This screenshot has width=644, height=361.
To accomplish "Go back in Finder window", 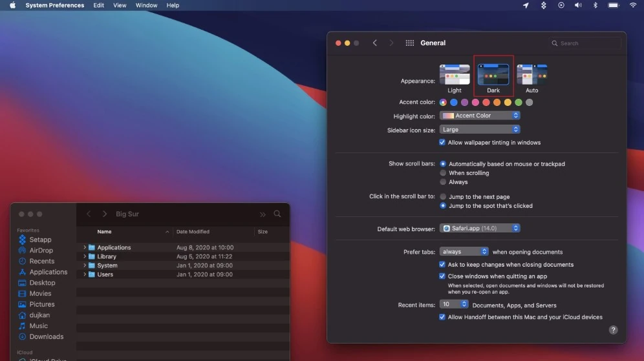I will [89, 214].
